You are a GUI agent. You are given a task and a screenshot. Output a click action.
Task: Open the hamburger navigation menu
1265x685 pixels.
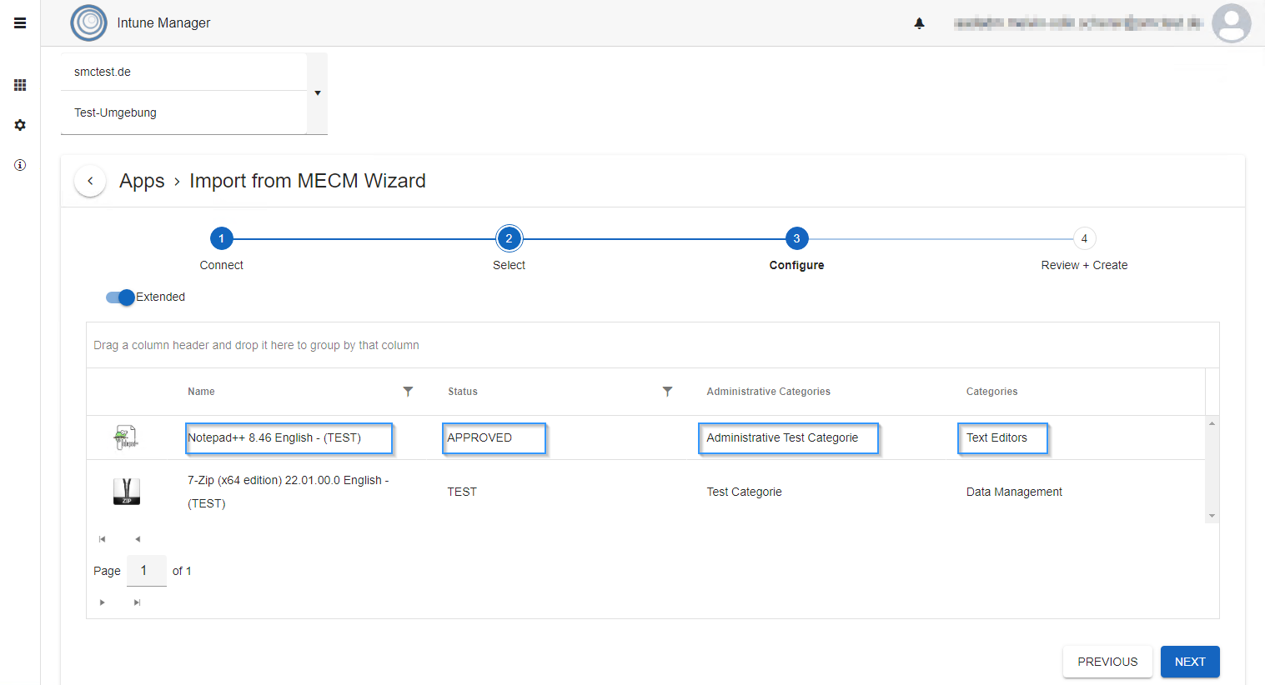click(x=20, y=23)
